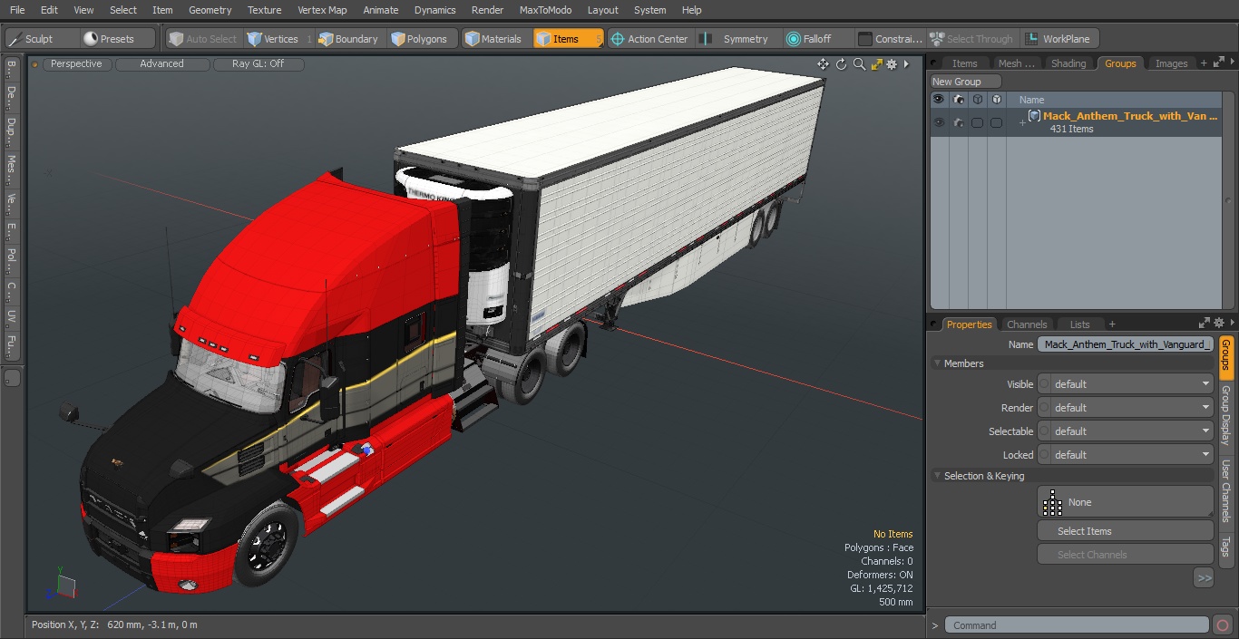Click the viewport zoom magnifier icon
Screen dimensions: 1239x639
[859, 64]
